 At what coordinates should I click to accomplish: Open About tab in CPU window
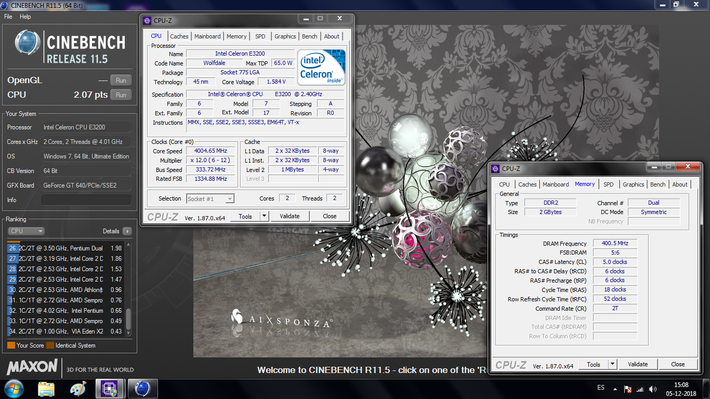tap(332, 36)
